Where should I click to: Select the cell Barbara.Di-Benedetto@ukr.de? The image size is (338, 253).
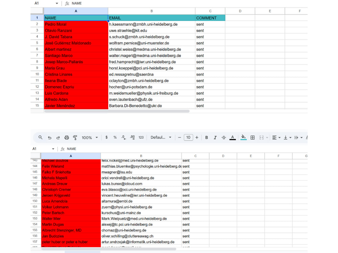tap(151, 106)
